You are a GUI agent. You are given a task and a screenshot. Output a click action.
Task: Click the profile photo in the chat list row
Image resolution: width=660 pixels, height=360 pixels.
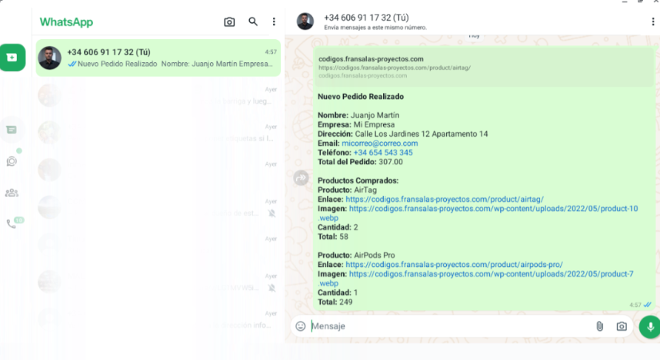click(50, 58)
